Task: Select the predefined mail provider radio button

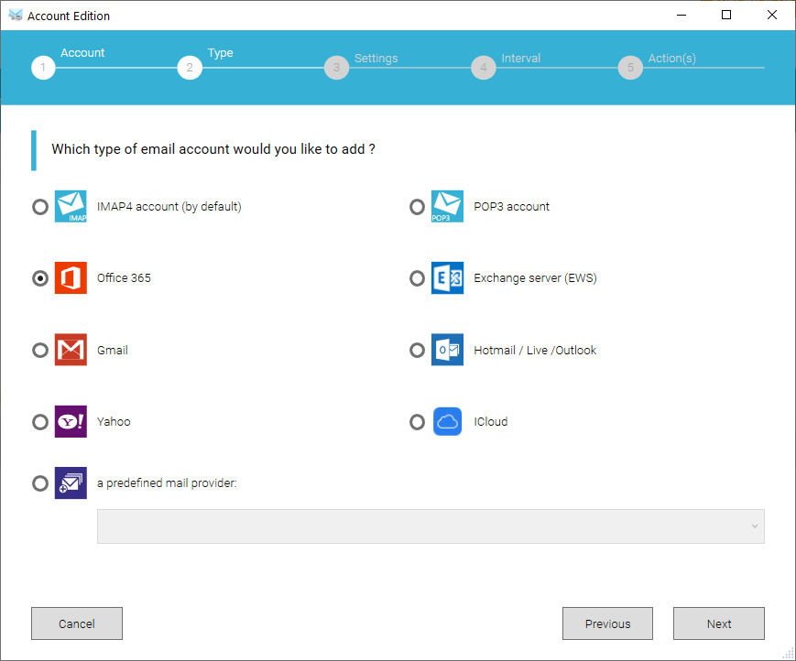Action: point(40,483)
